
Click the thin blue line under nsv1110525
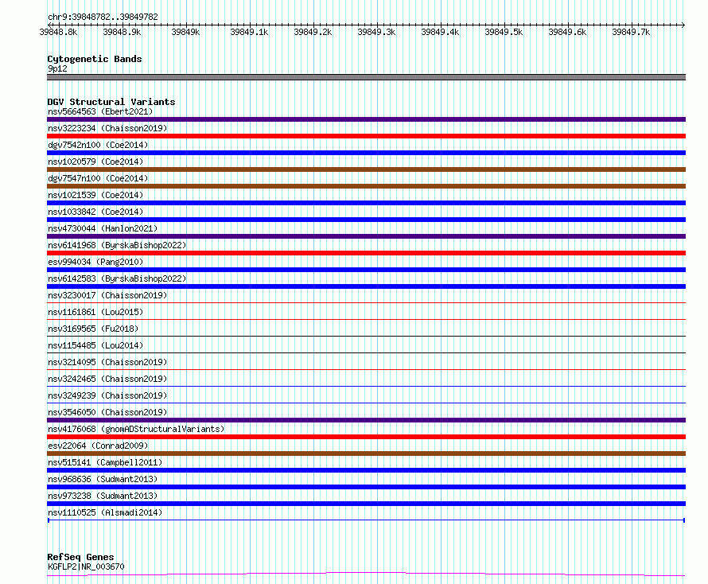(x=366, y=520)
